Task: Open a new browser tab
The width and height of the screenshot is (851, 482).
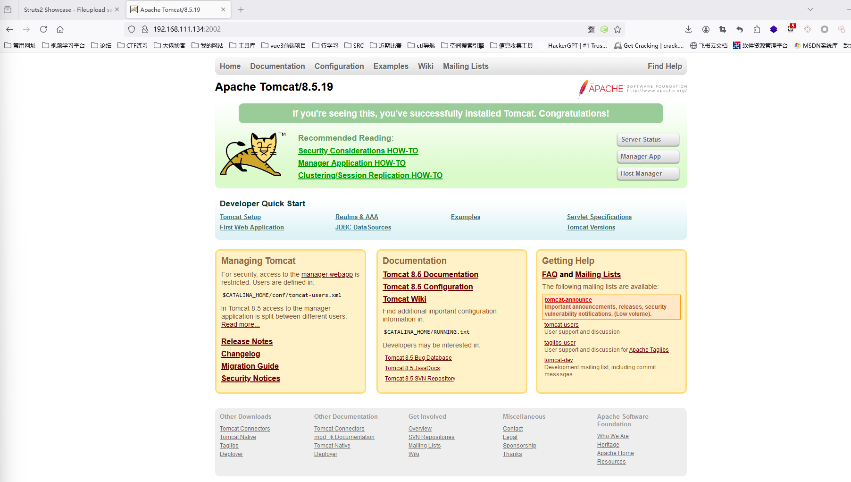Action: [x=241, y=9]
